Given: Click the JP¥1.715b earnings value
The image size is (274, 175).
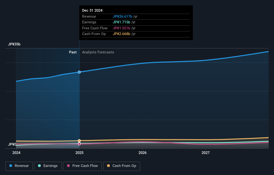Looking at the screenshot, I should tap(121, 22).
